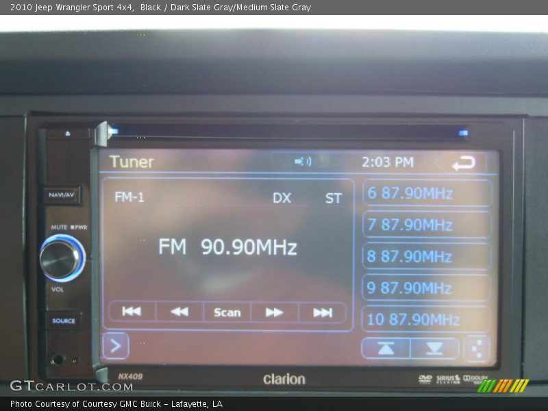Select preset 10 87.90MHz
Image resolution: width=548 pixels, height=411 pixels.
pyautogui.click(x=425, y=319)
